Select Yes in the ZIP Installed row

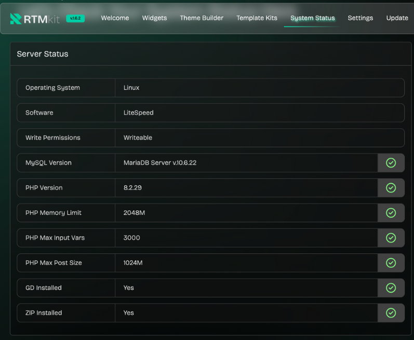pos(129,313)
